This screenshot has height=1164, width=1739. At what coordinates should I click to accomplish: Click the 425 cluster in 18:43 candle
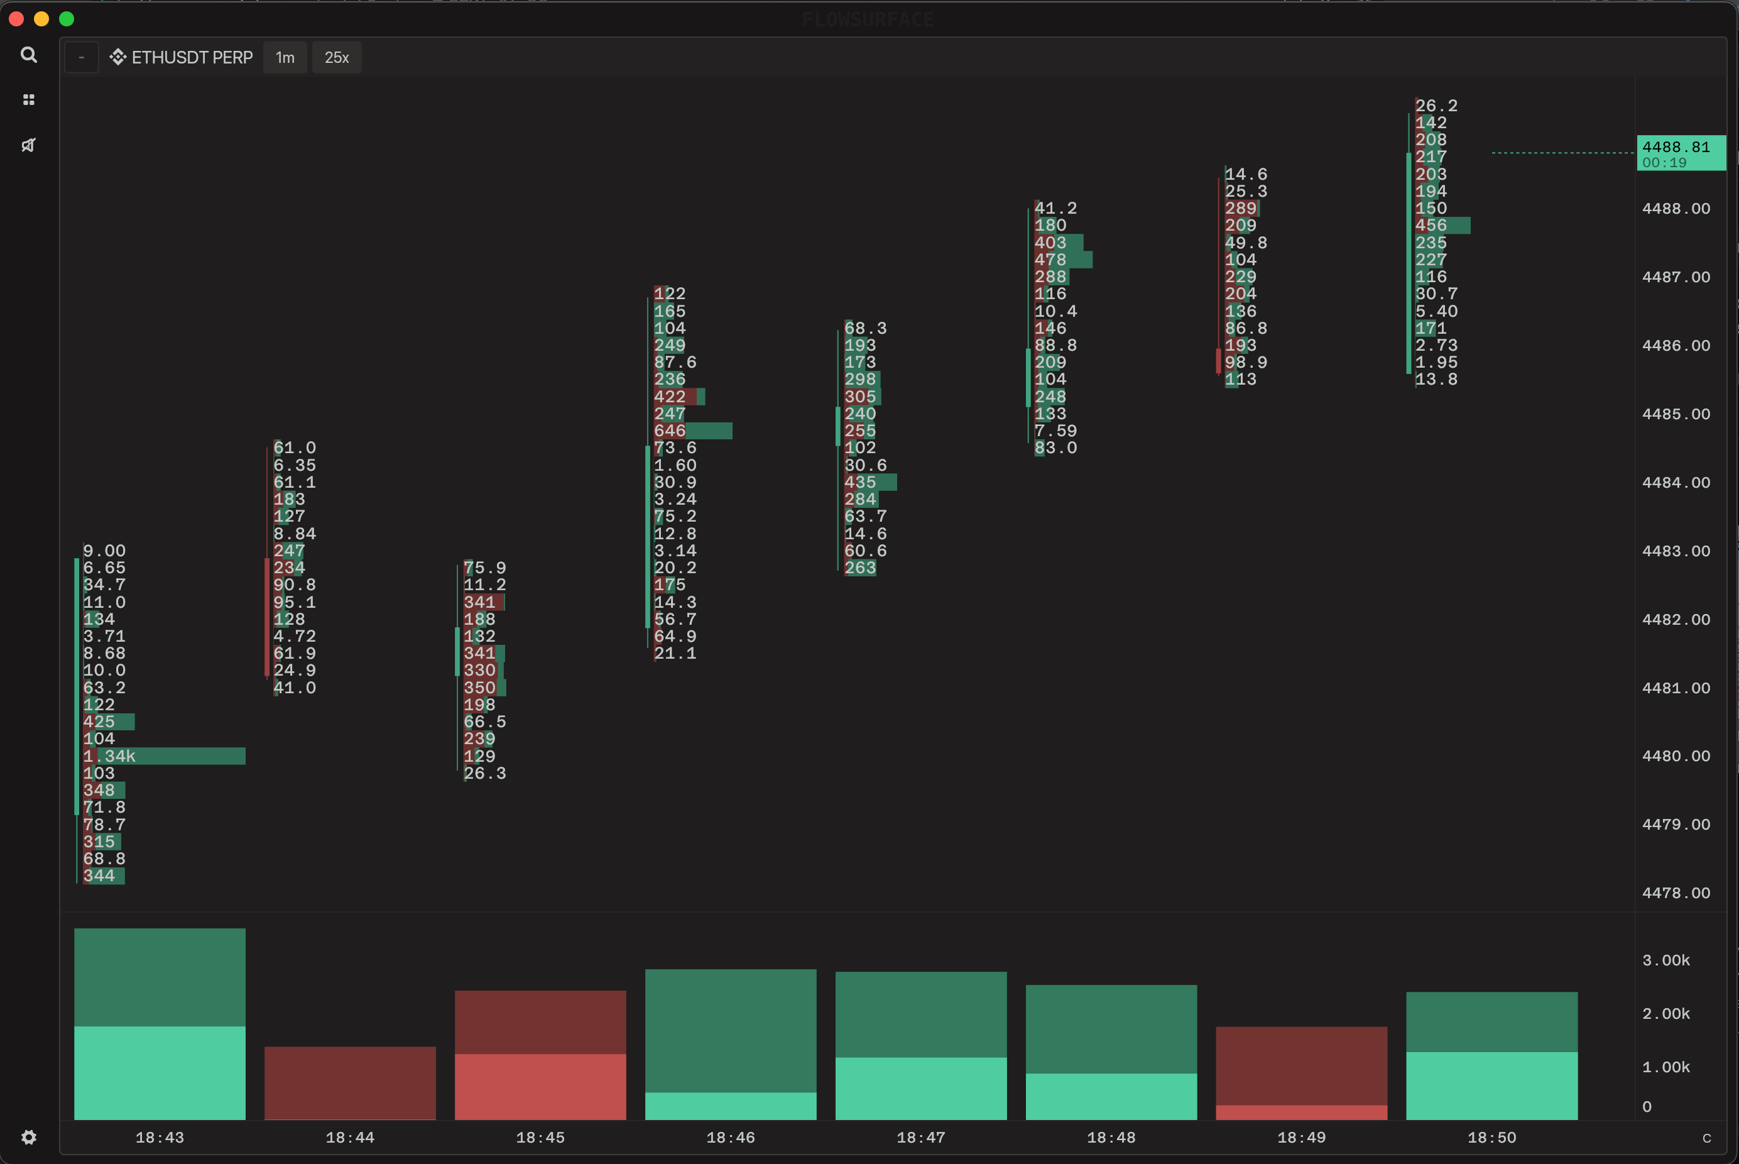[x=108, y=722]
